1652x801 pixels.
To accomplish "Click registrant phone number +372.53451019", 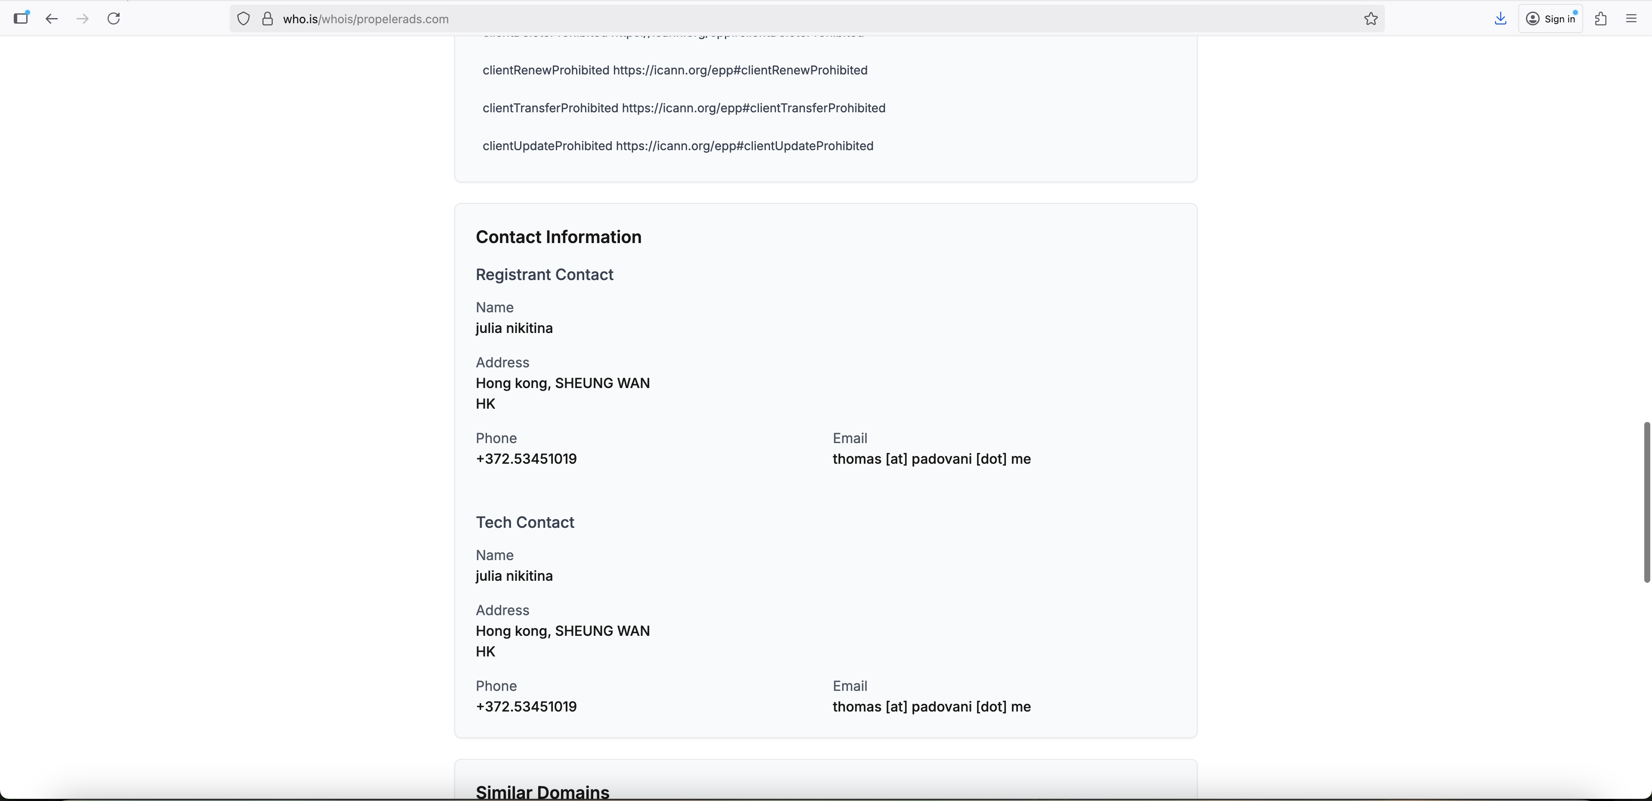I will (x=526, y=459).
